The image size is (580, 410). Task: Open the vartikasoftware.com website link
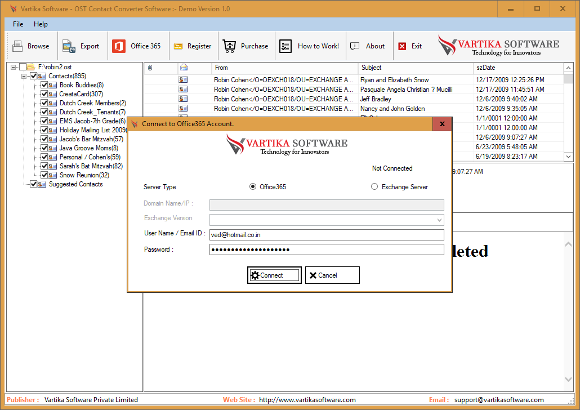(307, 400)
